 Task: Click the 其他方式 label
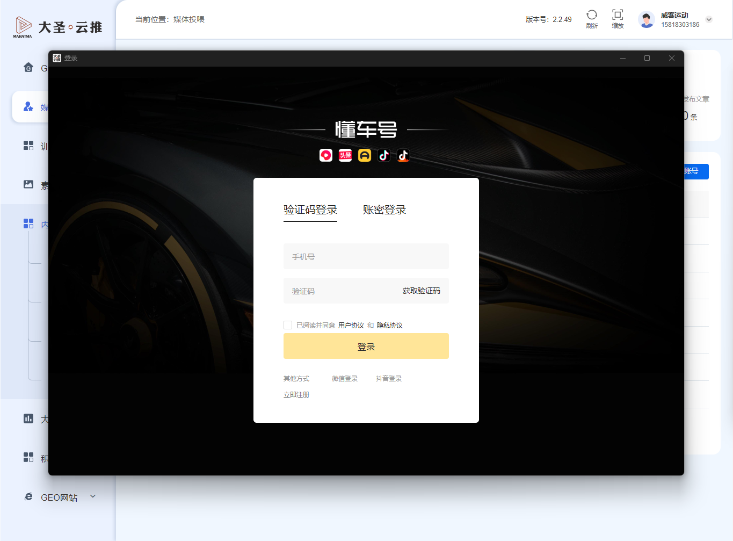[x=296, y=379]
